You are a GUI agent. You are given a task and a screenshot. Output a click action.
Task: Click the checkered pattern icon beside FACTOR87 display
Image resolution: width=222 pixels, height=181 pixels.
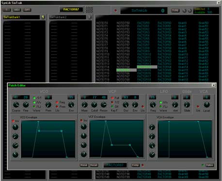pos(89,10)
